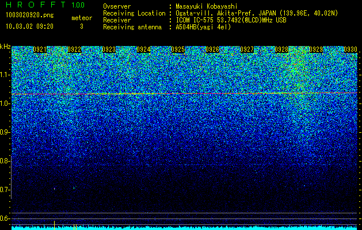362x230 pixels.
Task: Click the HROFFT 1.0.0 title text
Action: coord(45,5)
